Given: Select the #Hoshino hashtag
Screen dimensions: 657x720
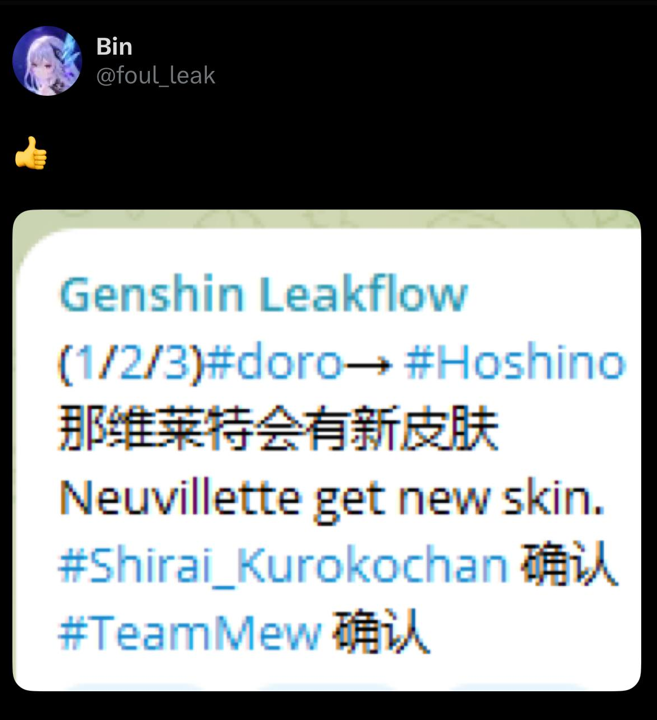Looking at the screenshot, I should pos(515,363).
